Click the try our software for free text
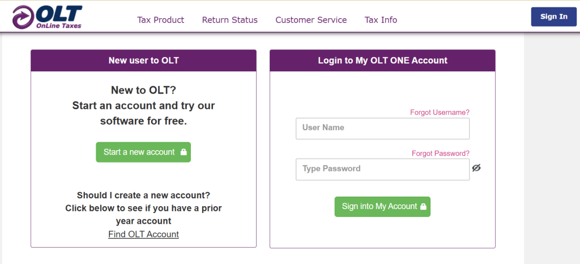Viewport: 580px width, 264px height. point(143,121)
